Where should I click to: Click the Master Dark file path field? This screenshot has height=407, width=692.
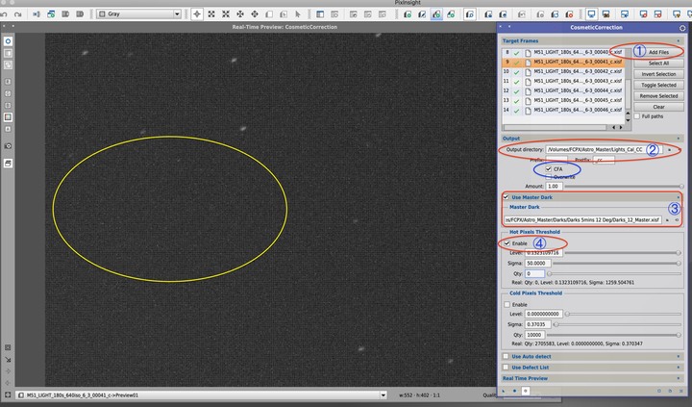pos(582,219)
